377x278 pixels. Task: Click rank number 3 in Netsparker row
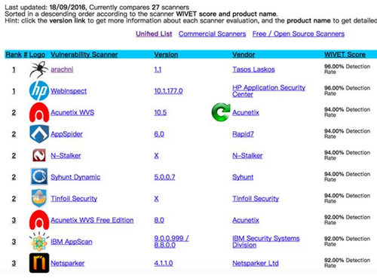[x=14, y=263]
